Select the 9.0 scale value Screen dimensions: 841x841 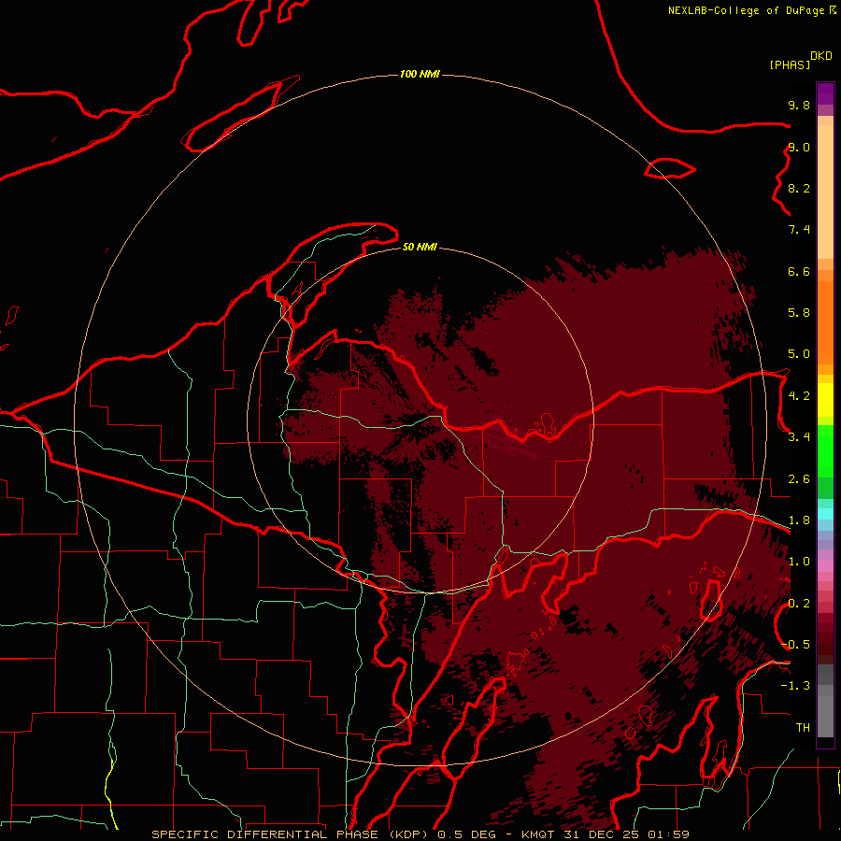pos(799,147)
